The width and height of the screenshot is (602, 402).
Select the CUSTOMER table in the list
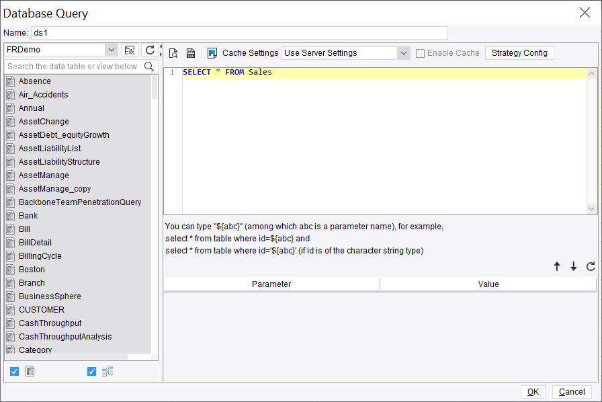tap(40, 309)
